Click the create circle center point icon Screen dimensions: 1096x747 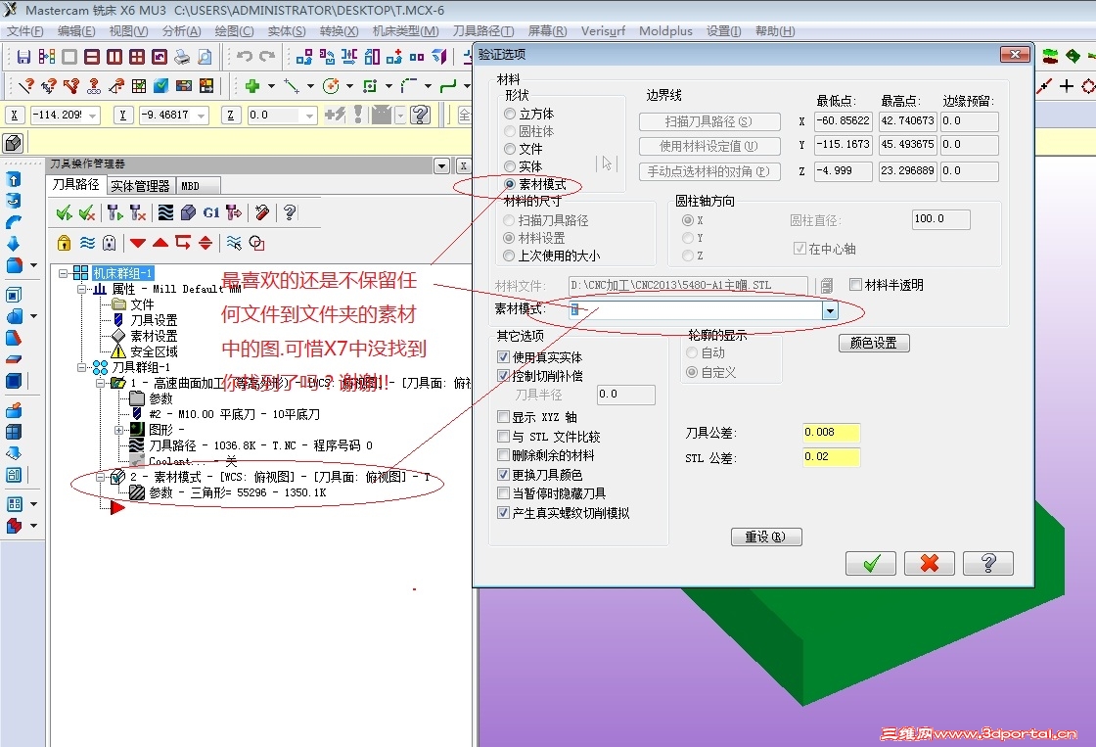(331, 86)
